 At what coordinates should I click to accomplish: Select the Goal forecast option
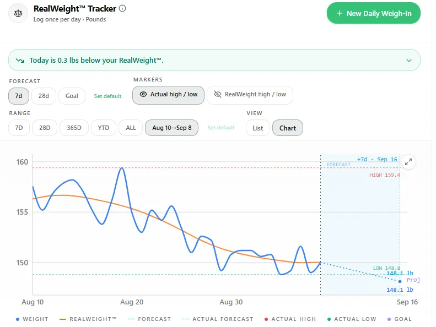click(x=72, y=96)
